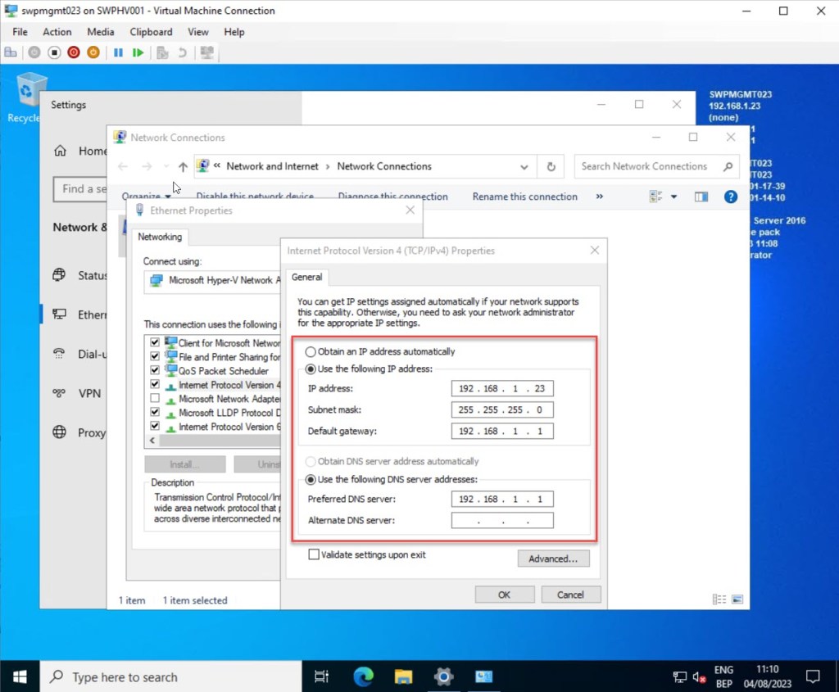This screenshot has height=692, width=839.
Task: Click the Ctrl+Alt+Delete toolbar icon
Action: pos(11,52)
